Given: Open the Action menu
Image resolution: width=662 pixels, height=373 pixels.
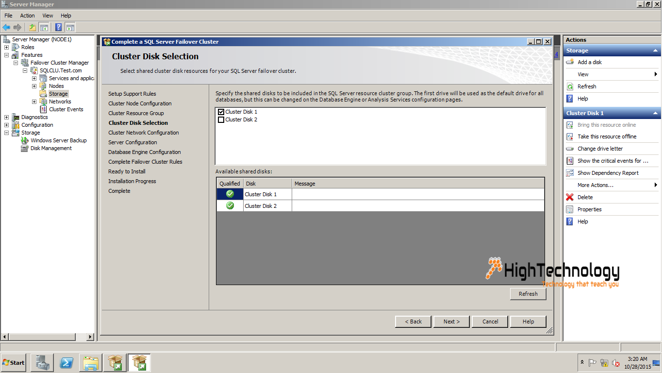Looking at the screenshot, I should coord(27,16).
